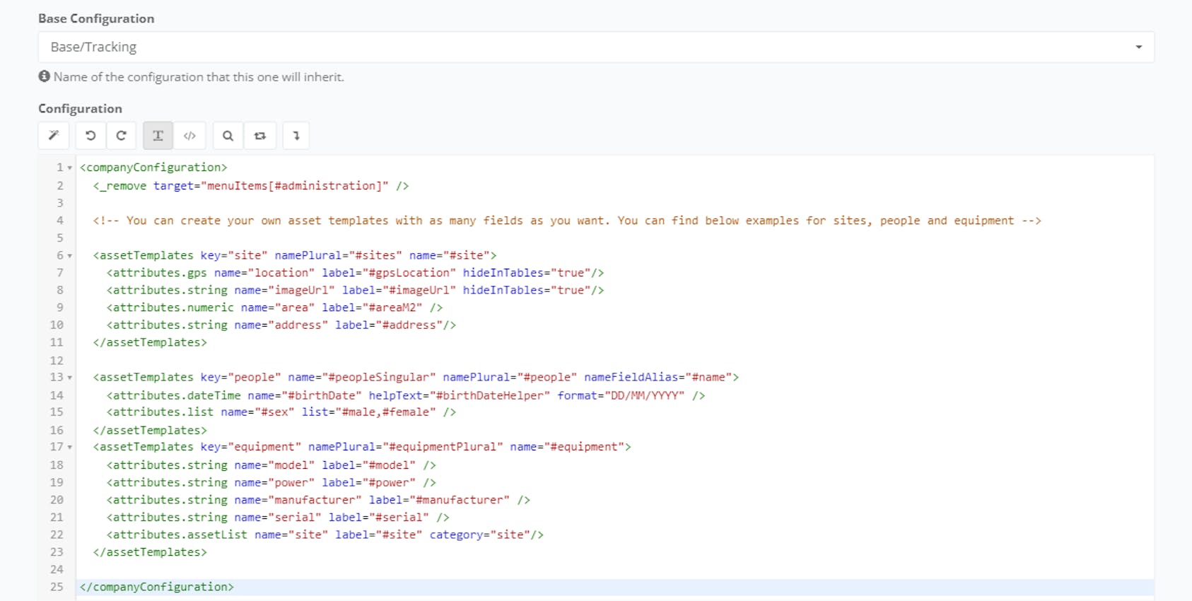
Task: Collapse the equipment assetTemplates fold on line 17
Action: pos(70,448)
